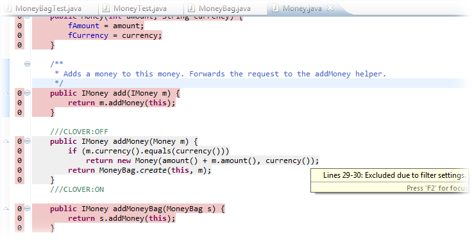The height and width of the screenshot is (242, 472).
Task: Collapse the addMoney(Money m) method fold
Action: click(x=27, y=141)
